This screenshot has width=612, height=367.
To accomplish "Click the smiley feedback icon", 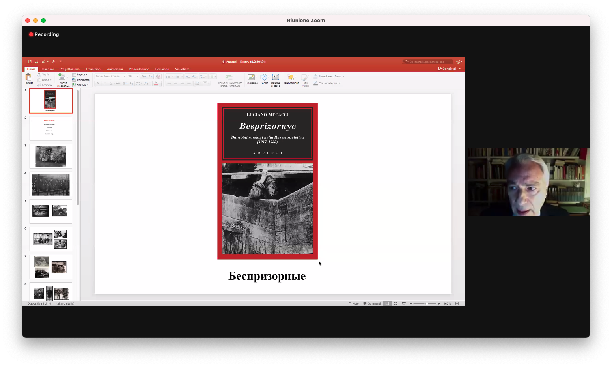I will (458, 62).
